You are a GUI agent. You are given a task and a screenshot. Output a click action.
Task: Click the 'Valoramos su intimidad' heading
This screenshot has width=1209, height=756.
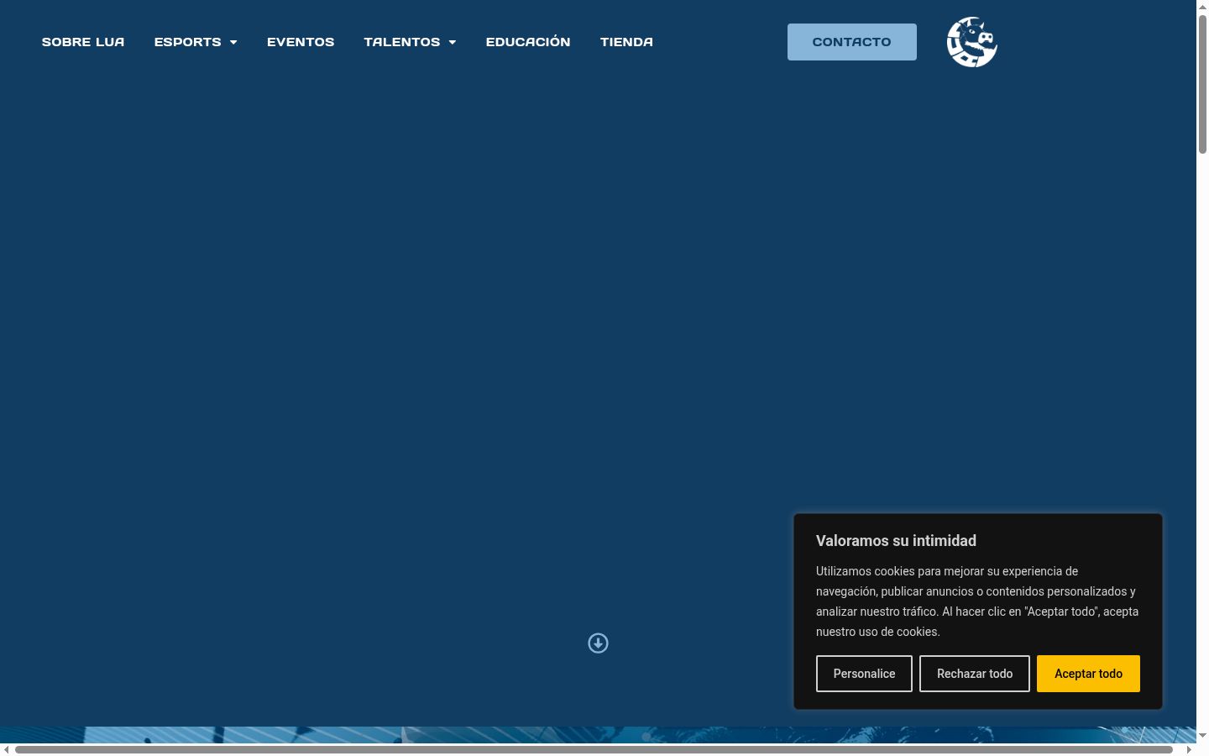click(896, 541)
